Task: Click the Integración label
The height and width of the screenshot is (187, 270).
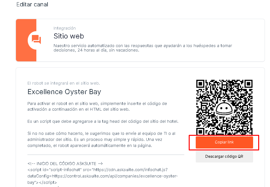Action: point(65,28)
